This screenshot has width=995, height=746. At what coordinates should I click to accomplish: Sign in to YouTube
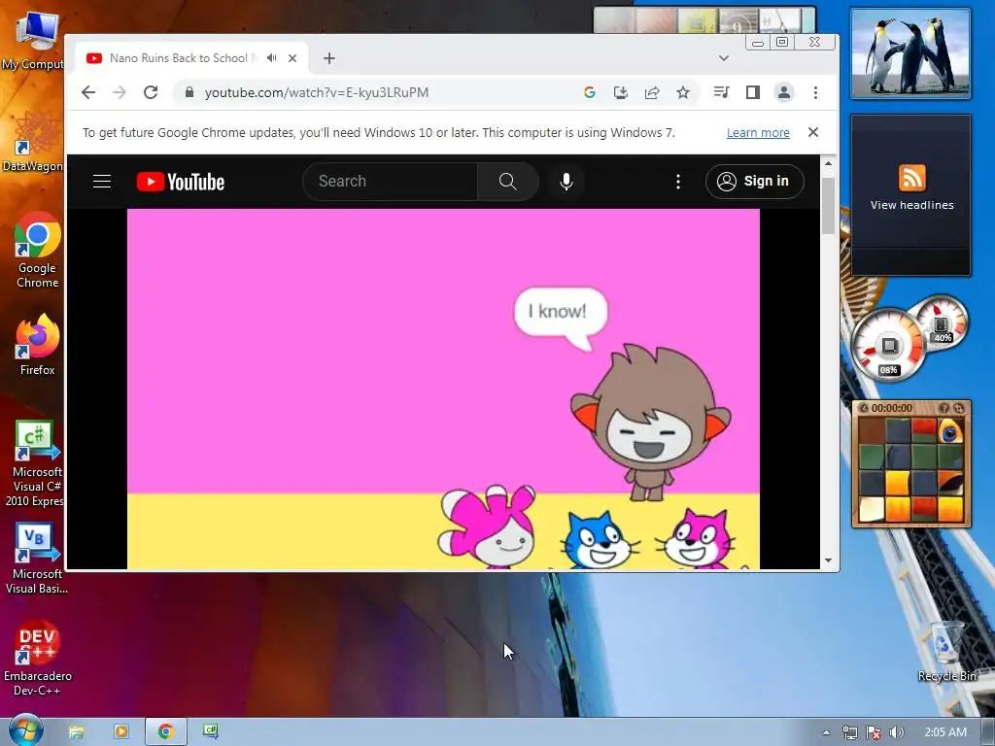(x=754, y=182)
